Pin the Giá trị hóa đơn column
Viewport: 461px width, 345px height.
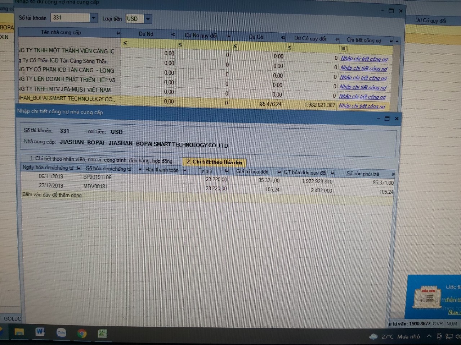tap(278, 172)
